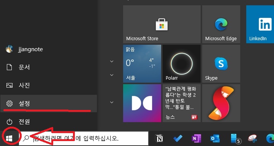Click the search magnifier icon
This screenshot has height=146, width=274.
coord(26,138)
